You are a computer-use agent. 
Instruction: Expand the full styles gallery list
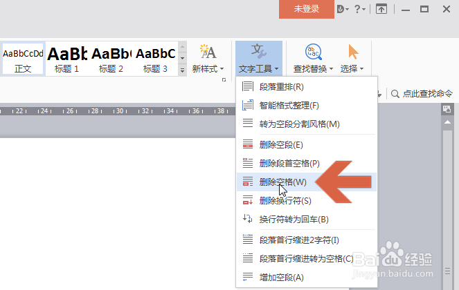tap(182, 70)
